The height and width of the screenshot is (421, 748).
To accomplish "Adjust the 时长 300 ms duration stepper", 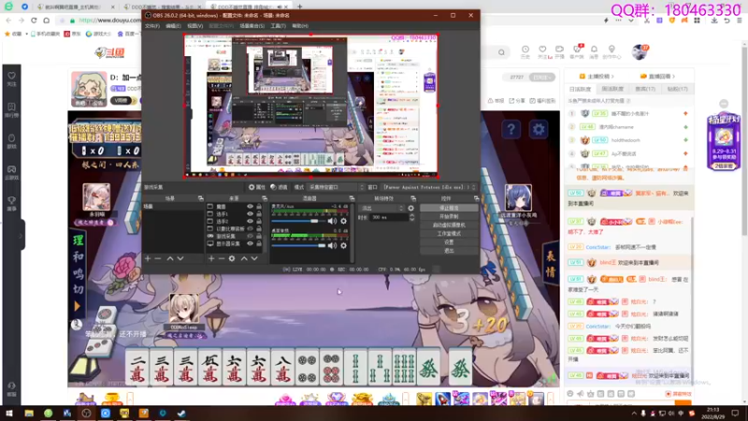I will click(412, 217).
